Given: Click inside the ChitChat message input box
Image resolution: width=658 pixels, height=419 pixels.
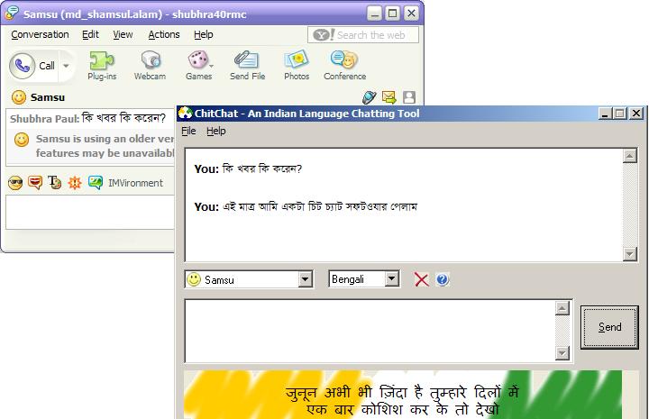Looking at the screenshot, I should [x=370, y=331].
